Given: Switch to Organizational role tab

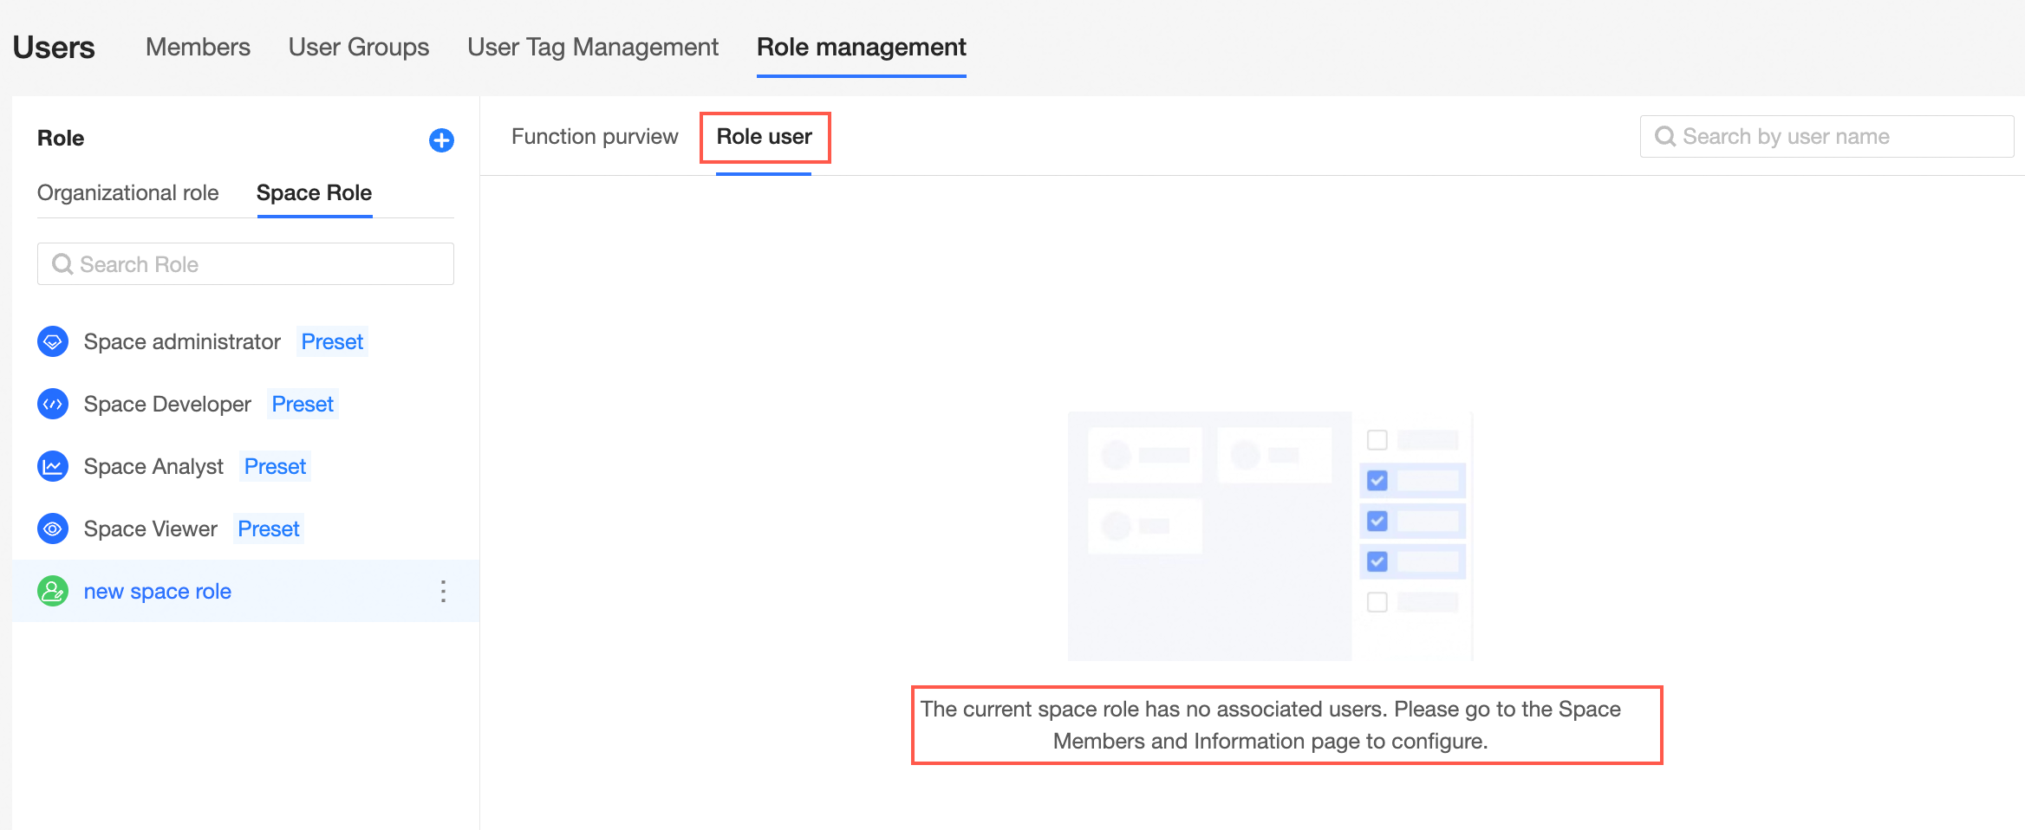Looking at the screenshot, I should point(127,192).
